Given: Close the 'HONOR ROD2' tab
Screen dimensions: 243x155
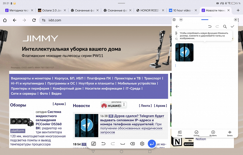Looking at the screenshot, I should 163,10.
